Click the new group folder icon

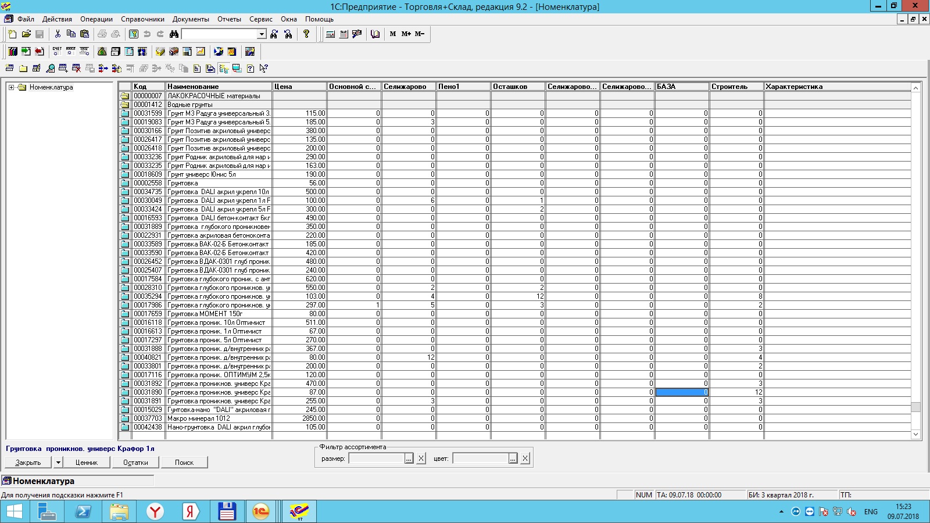point(23,69)
